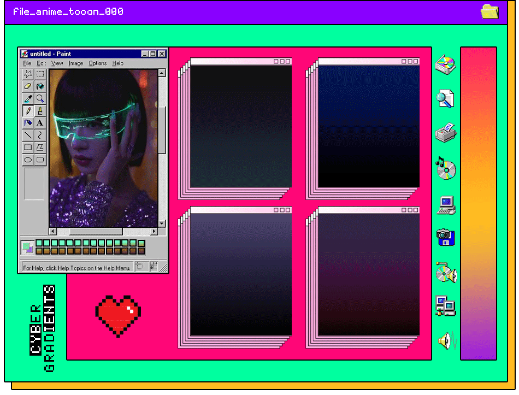
Task: Open the CD-ROM drive icon
Action: click(x=445, y=64)
